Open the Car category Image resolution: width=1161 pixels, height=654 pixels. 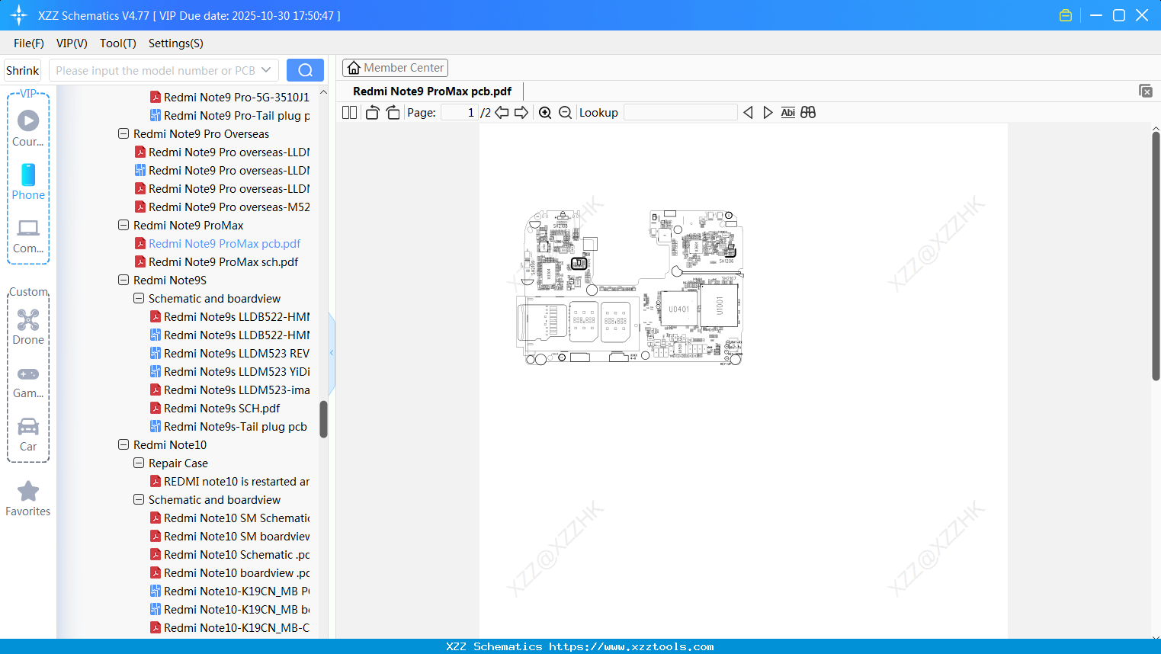click(x=28, y=434)
